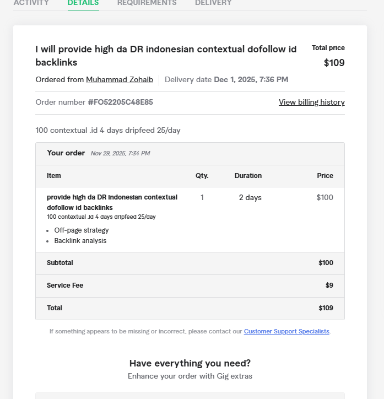Go to the Delivery tab
Viewport: 384px width, 399px height.
click(213, 3)
